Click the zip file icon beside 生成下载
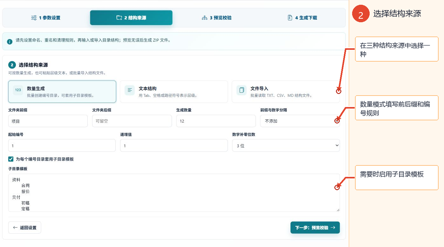Viewport: 444px width, 247px height. coord(290,18)
